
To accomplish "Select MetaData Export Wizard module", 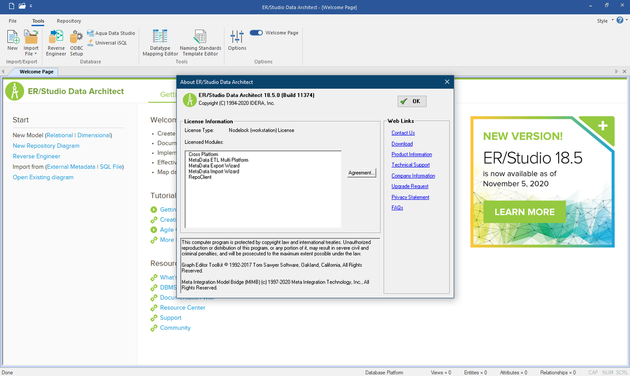I will coord(214,166).
